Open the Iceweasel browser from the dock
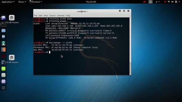 coord(3,18)
